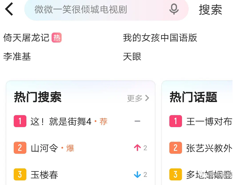Image resolution: width=240 pixels, height=185 pixels.
Task: Tap the blue down arrow trend icon
Action: (137, 174)
